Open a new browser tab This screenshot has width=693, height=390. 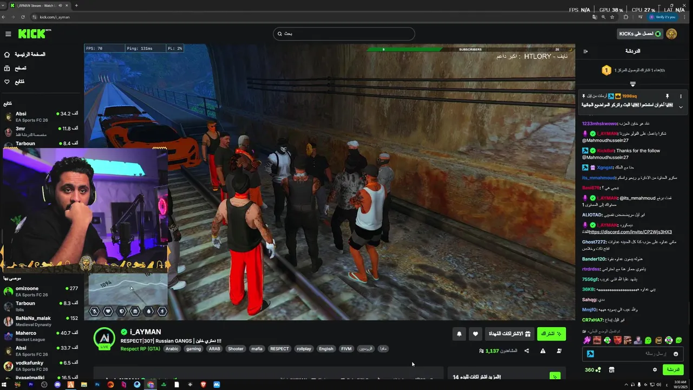pos(76,5)
